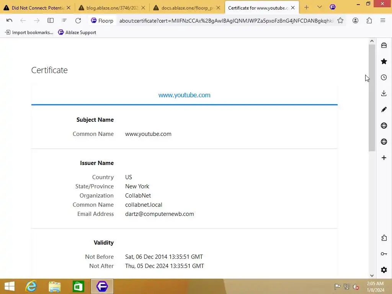Open the taskbar clock and date

pyautogui.click(x=376, y=286)
